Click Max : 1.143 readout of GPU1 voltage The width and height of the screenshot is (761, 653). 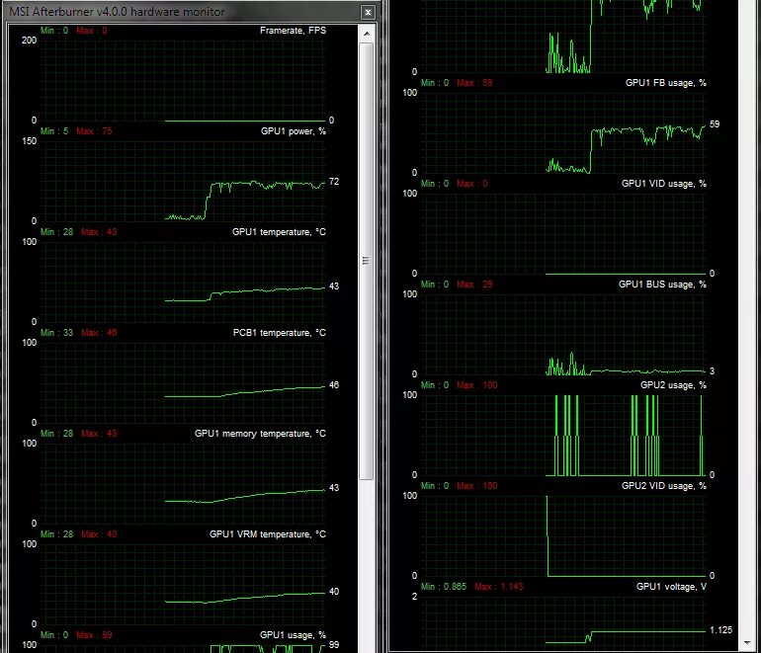pyautogui.click(x=498, y=587)
